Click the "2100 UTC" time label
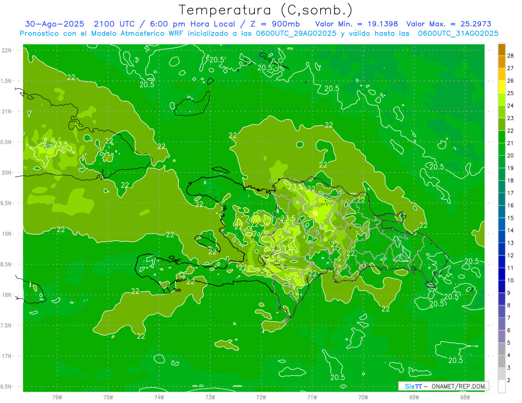Screen dimensions: 522x403 [114, 24]
